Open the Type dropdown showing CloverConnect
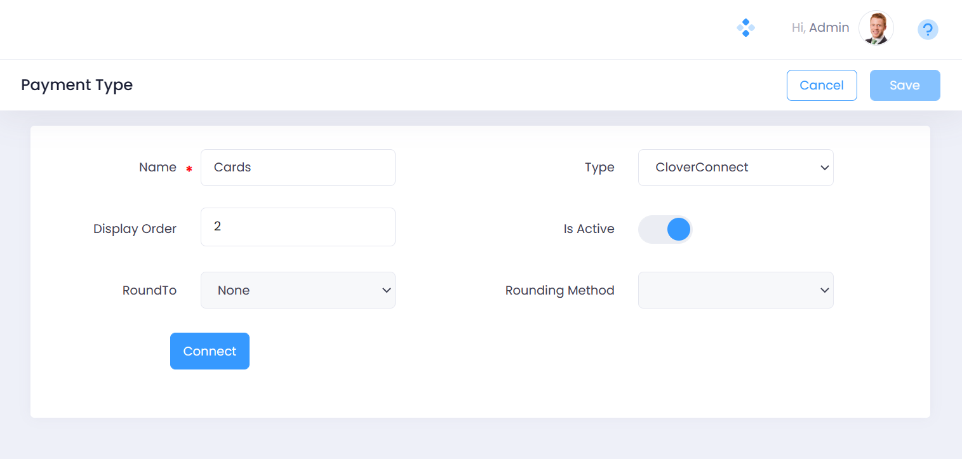The width and height of the screenshot is (962, 459). click(735, 168)
